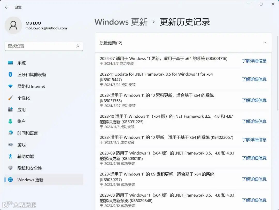This screenshot has width=279, height=210.
Task: Collapse the 质量更新(12) section chevron
Action: (265, 43)
